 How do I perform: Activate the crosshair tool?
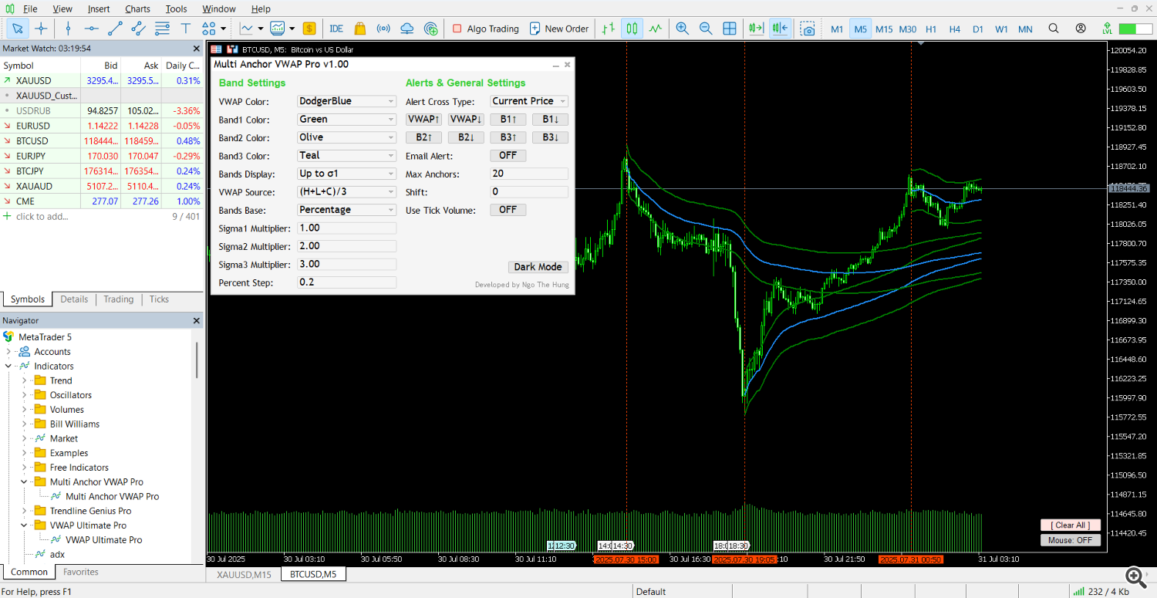(41, 29)
